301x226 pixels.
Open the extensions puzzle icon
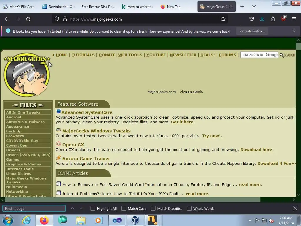(273, 19)
